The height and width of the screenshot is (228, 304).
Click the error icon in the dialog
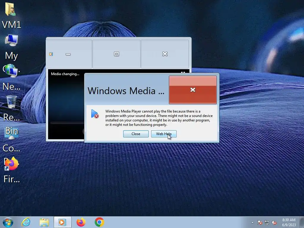[x=95, y=114]
